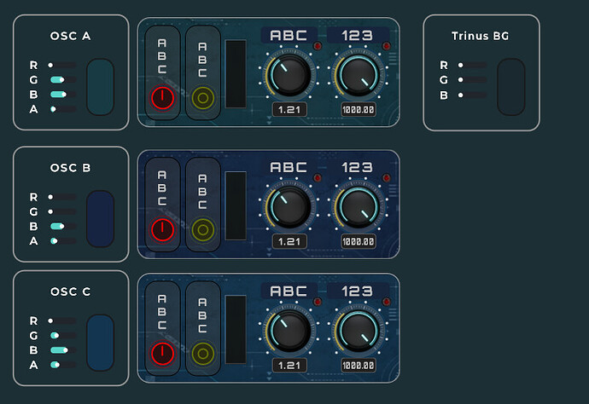Click the red LED beside 123 in OSC A preview
The image size is (589, 404).
pos(386,46)
